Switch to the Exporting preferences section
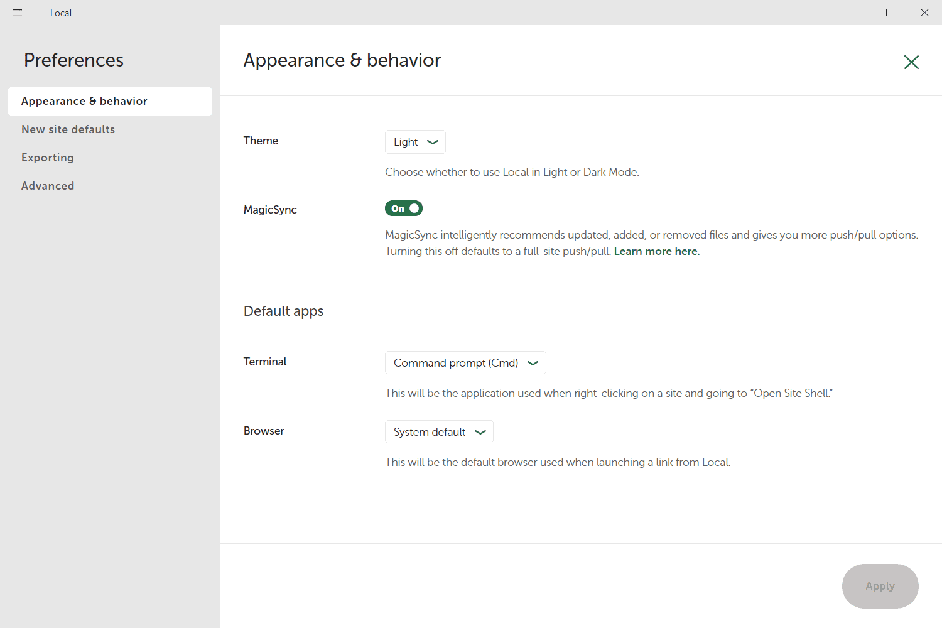This screenshot has width=942, height=628. 48,158
